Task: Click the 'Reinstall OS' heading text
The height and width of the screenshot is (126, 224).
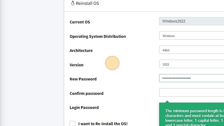Action: pos(87,3)
